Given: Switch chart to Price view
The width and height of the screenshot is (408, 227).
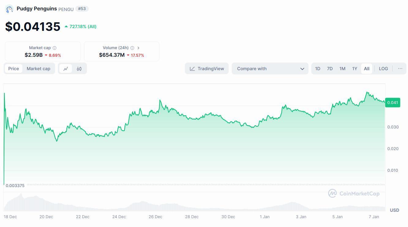Looking at the screenshot, I should [x=13, y=69].
